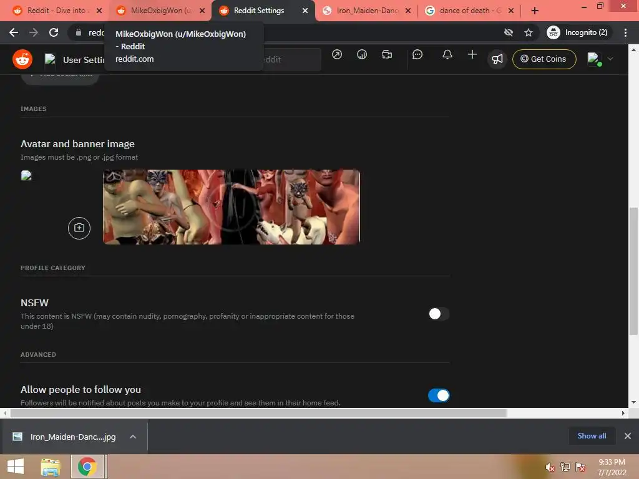The width and height of the screenshot is (639, 479).
Task: Click the Action Center flag icon
Action: click(580, 467)
